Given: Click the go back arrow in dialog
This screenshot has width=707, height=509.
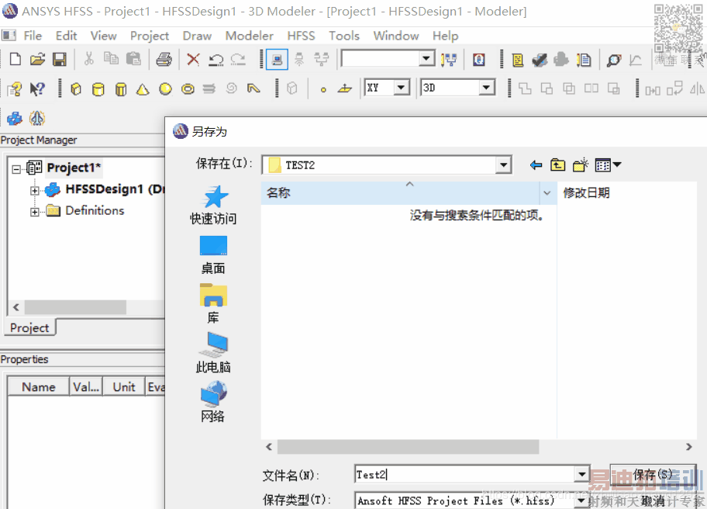Looking at the screenshot, I should (536, 165).
